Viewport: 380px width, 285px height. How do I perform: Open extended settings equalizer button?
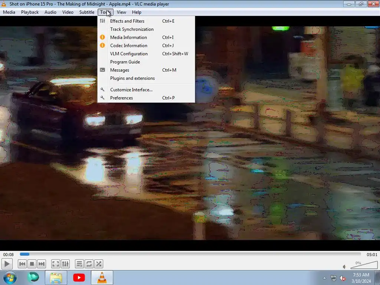tap(65, 264)
